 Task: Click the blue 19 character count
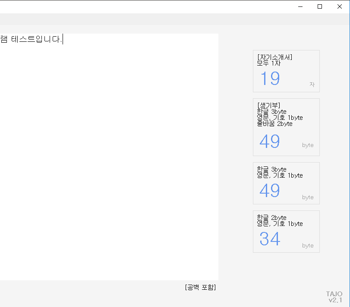click(x=270, y=78)
